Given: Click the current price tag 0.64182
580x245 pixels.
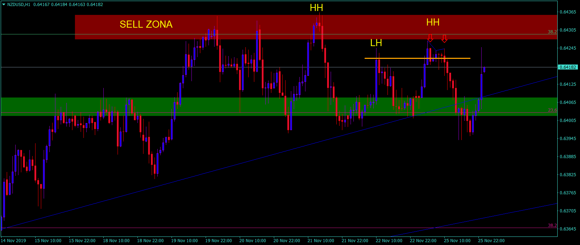Looking at the screenshot, I should 568,67.
